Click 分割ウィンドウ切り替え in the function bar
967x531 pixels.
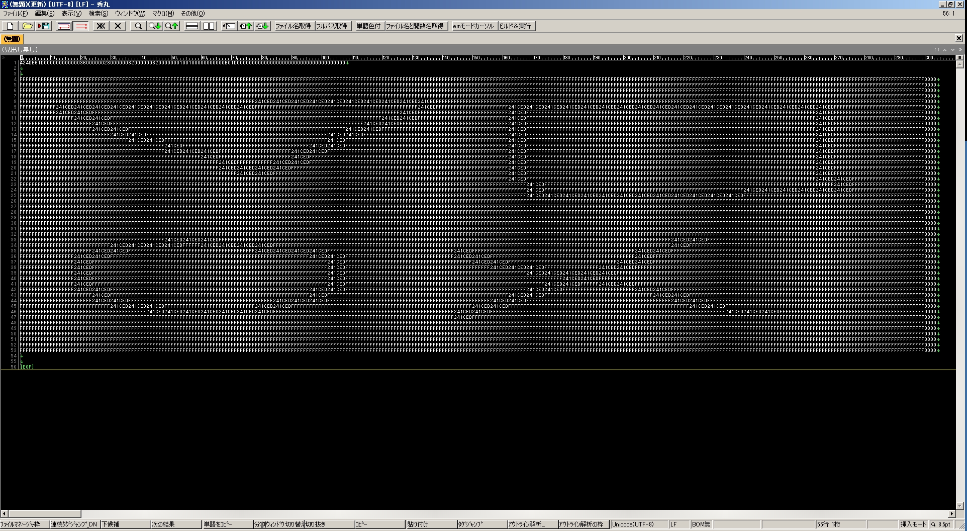tap(278, 524)
